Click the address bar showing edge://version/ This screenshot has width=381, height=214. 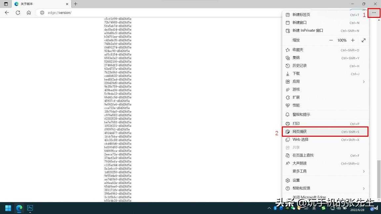(x=158, y=13)
